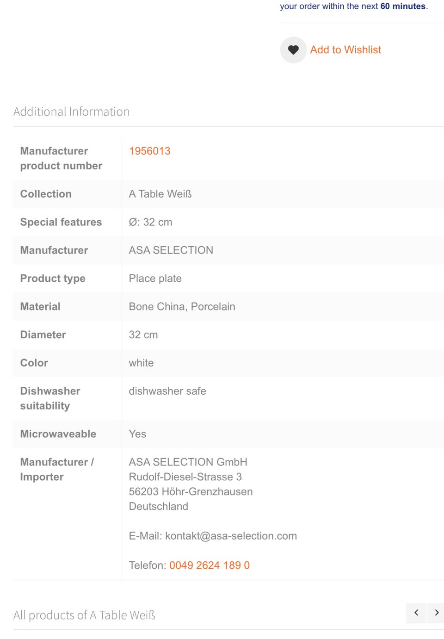Click the Bone China, Porcelain material value

(182, 307)
